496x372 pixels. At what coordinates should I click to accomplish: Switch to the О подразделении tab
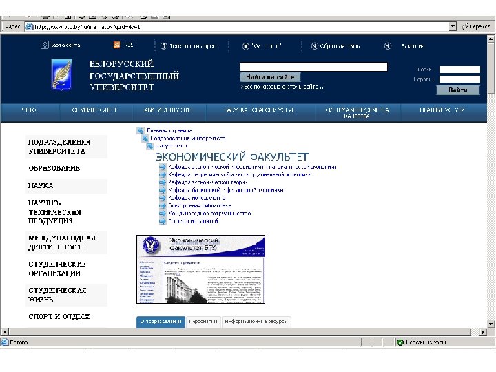point(161,322)
